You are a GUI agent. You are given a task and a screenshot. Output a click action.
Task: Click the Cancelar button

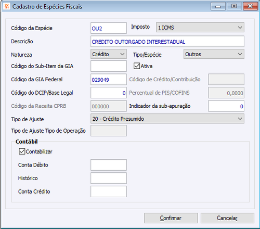coord(227,218)
